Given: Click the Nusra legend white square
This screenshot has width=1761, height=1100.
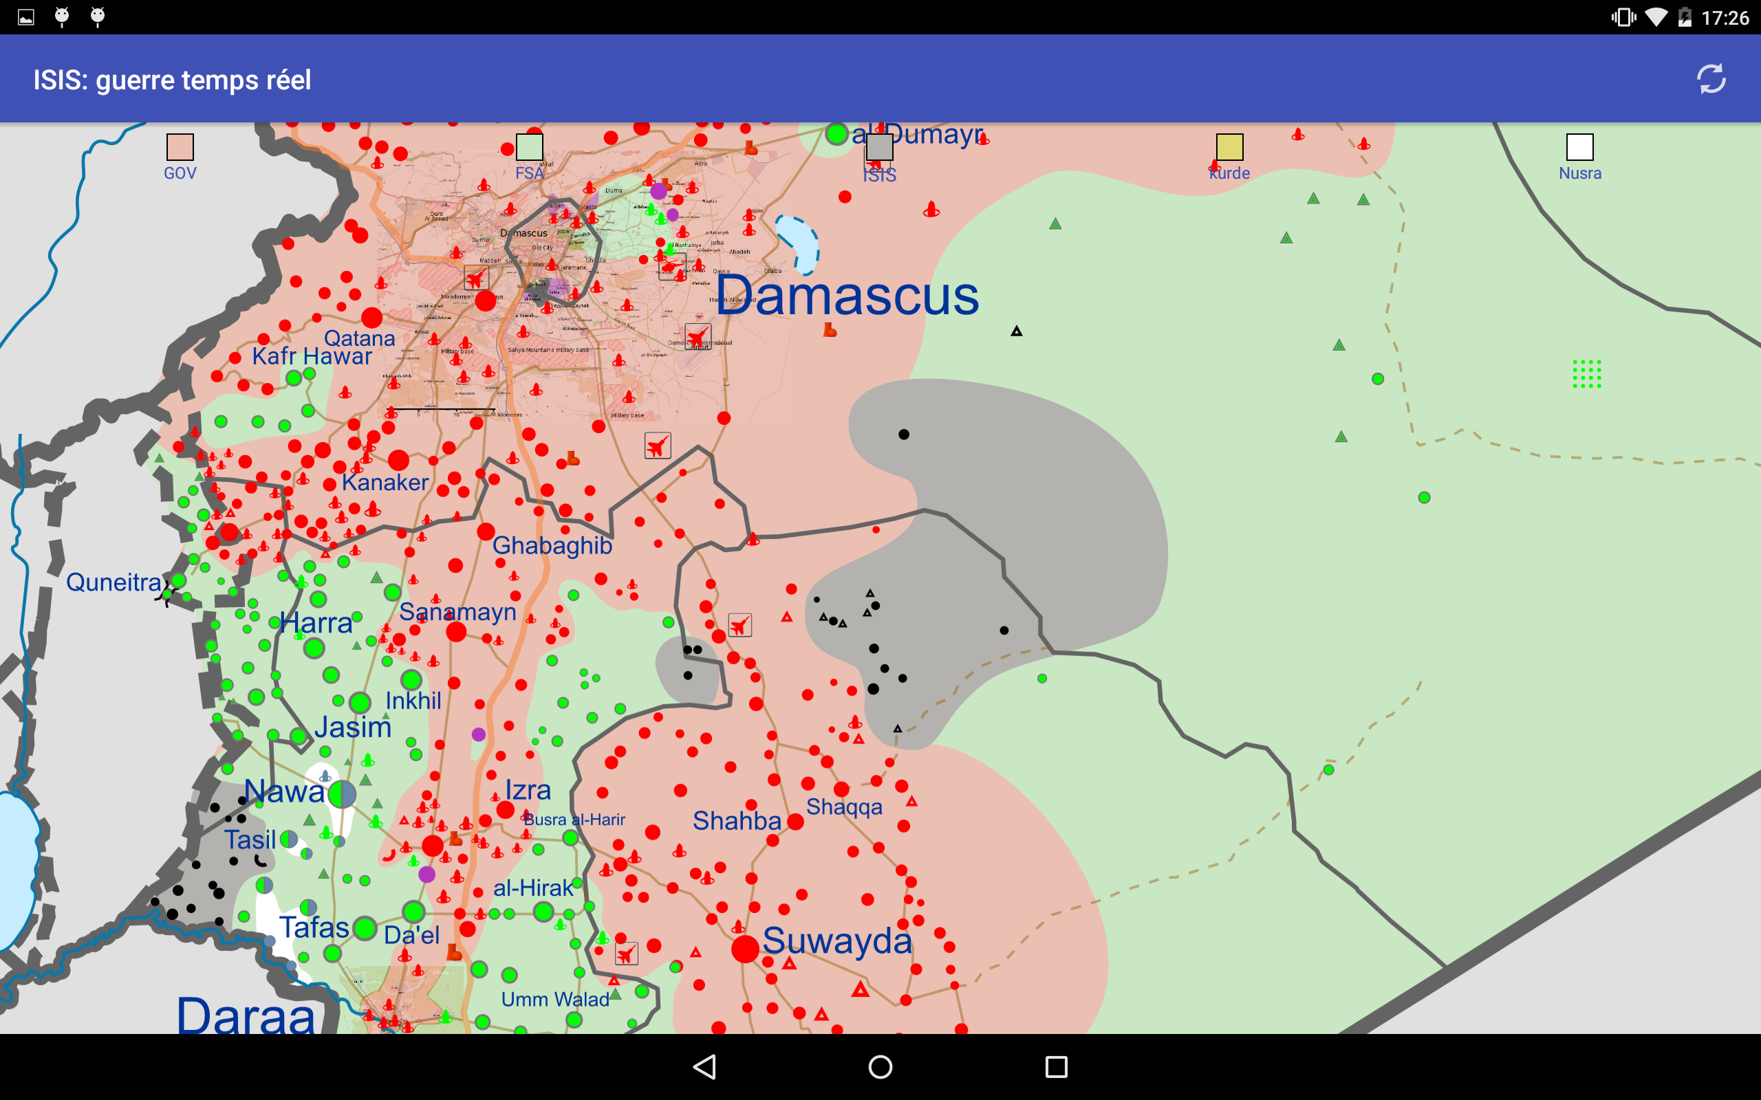Looking at the screenshot, I should [x=1579, y=147].
